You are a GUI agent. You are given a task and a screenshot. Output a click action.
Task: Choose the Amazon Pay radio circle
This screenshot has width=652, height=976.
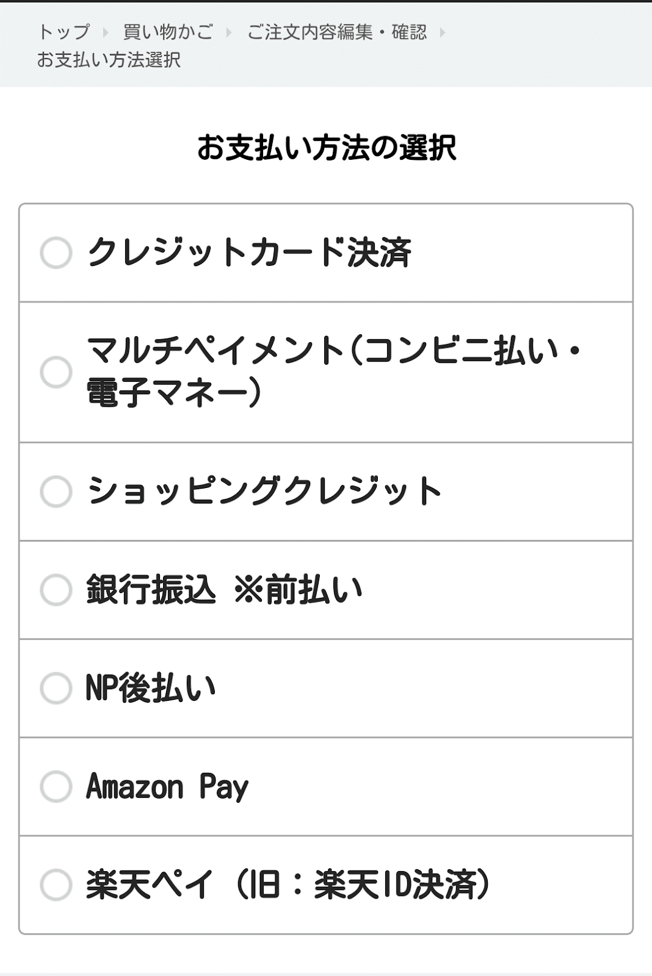point(56,787)
